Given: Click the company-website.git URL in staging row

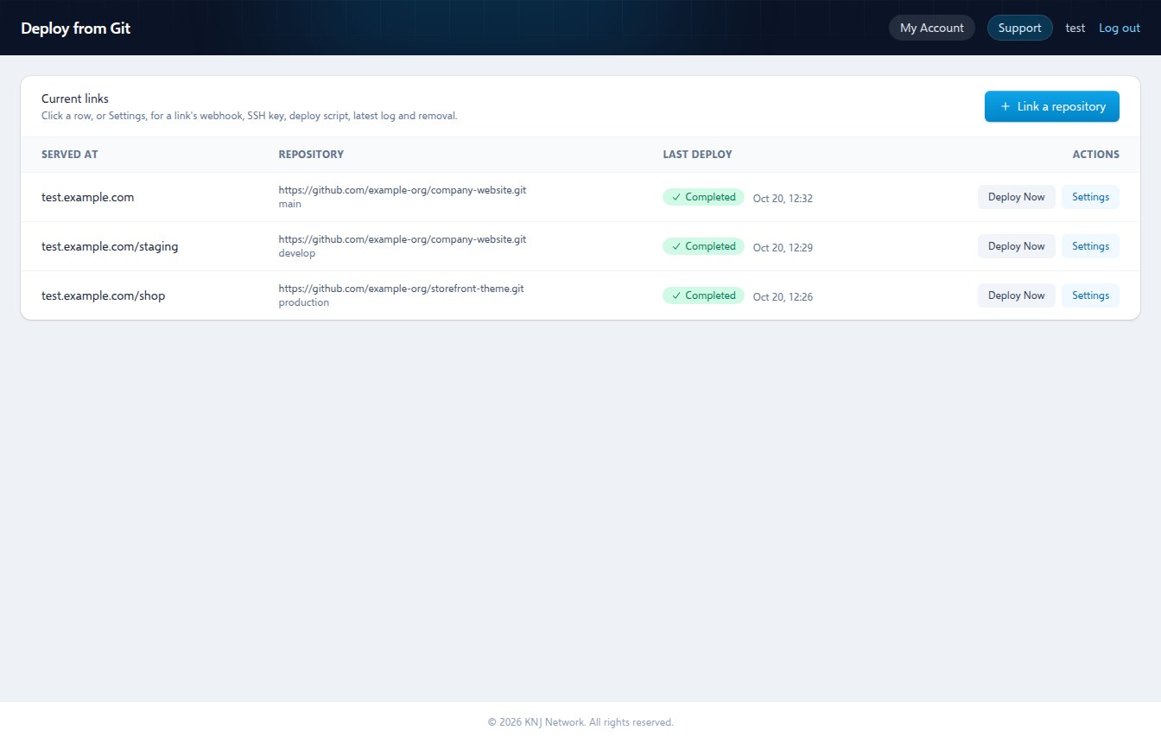Looking at the screenshot, I should 402,239.
